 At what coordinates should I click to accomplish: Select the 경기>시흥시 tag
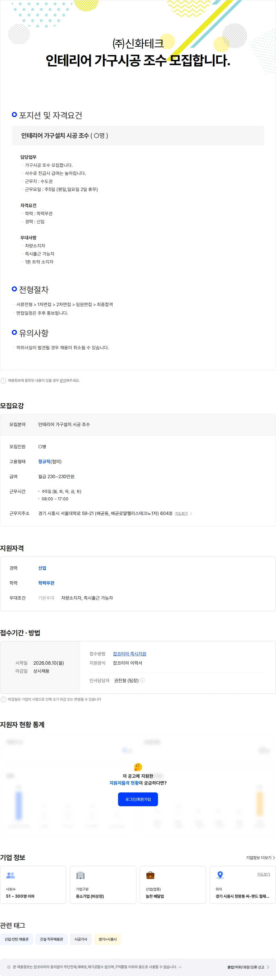click(x=108, y=939)
